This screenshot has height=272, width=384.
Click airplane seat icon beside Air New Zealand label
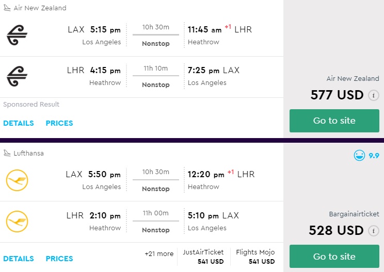7,8
